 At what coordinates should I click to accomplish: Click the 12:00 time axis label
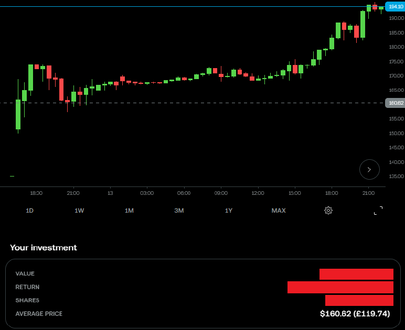coord(258,193)
